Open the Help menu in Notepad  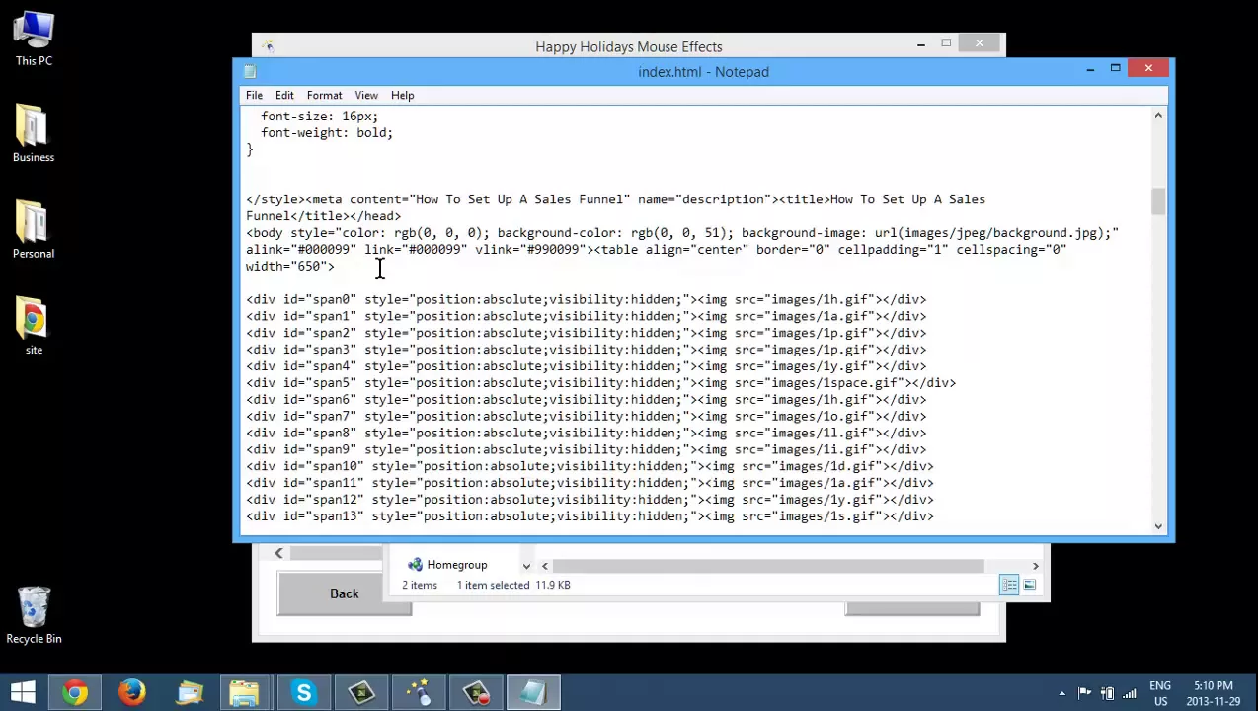pos(402,95)
